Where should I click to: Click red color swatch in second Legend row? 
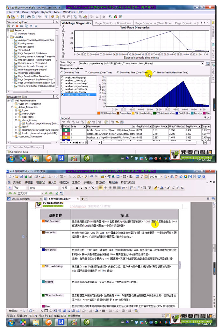point(66,134)
